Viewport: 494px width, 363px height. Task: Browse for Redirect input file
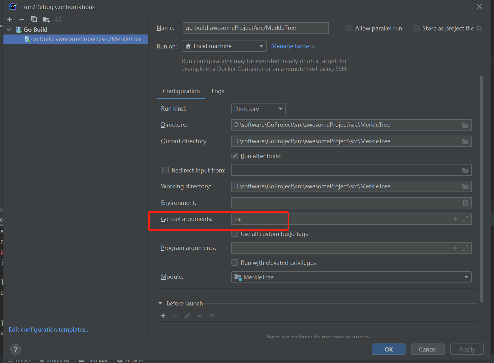tap(465, 170)
